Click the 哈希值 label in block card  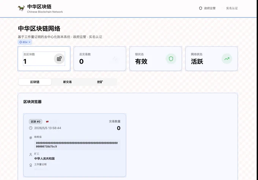click(38, 137)
